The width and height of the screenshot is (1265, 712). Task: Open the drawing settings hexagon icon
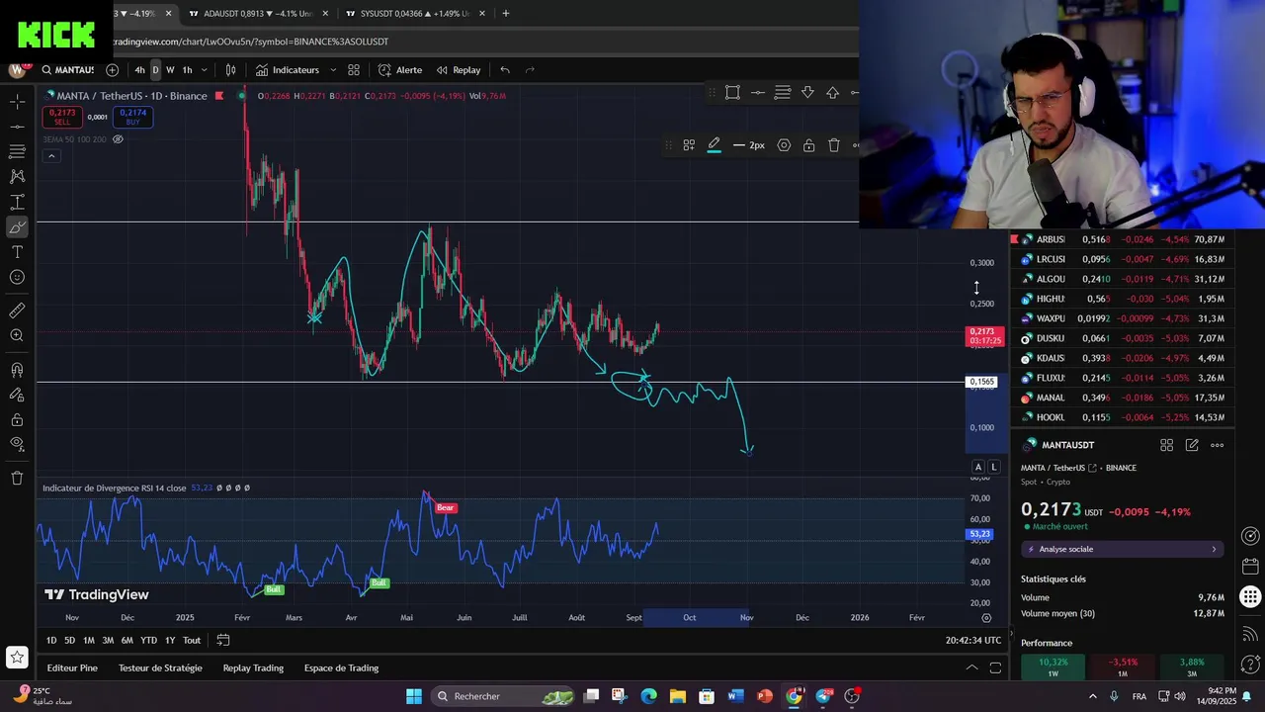[x=784, y=145]
